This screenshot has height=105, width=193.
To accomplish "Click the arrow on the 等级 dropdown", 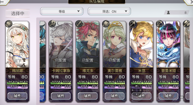I will tap(79, 11).
